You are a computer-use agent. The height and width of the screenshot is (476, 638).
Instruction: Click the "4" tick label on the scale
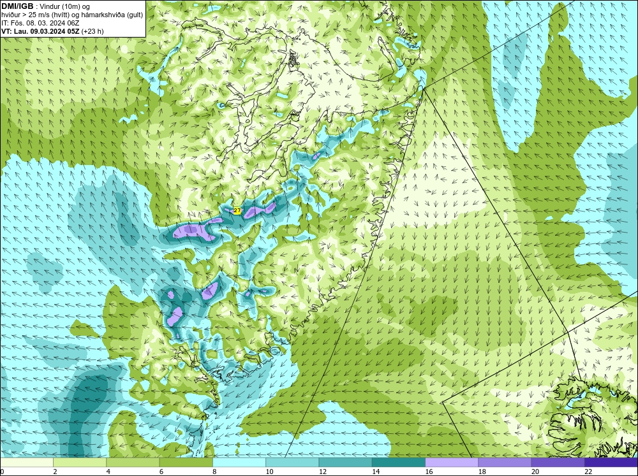pyautogui.click(x=108, y=472)
